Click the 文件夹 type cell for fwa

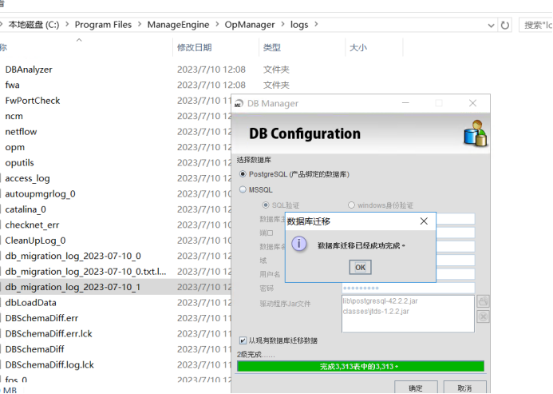point(276,86)
